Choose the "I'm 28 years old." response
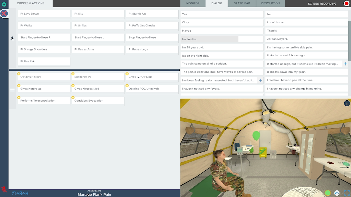 [222, 48]
